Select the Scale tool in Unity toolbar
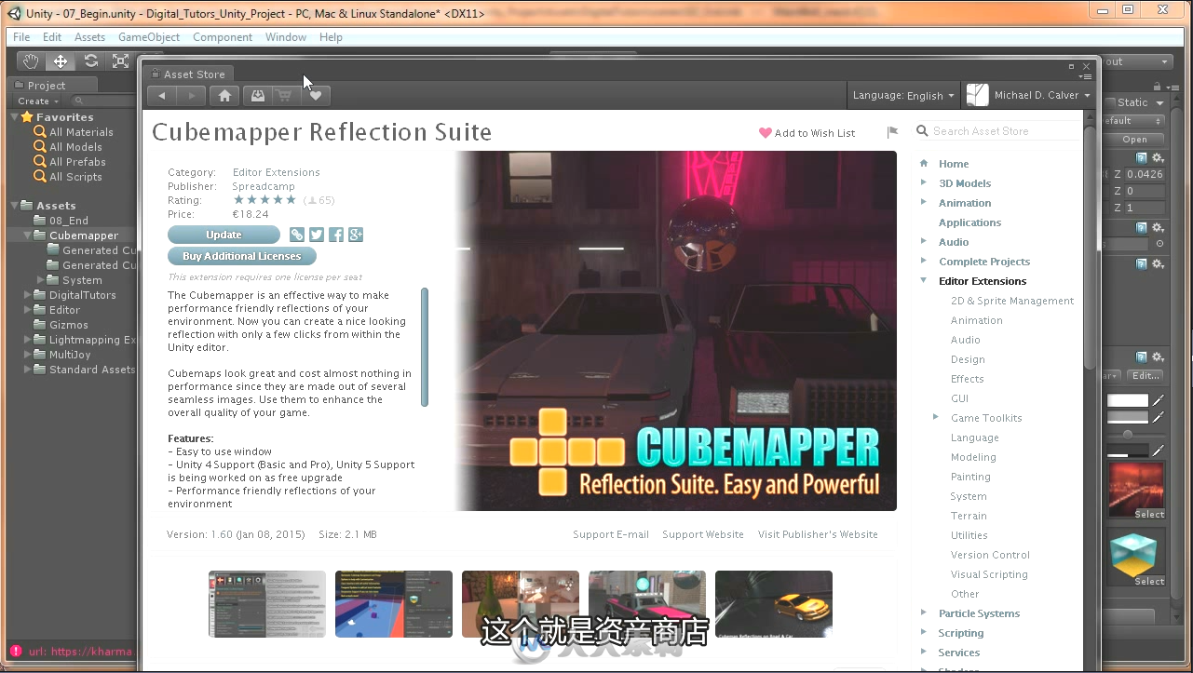Image resolution: width=1193 pixels, height=673 pixels. click(120, 61)
